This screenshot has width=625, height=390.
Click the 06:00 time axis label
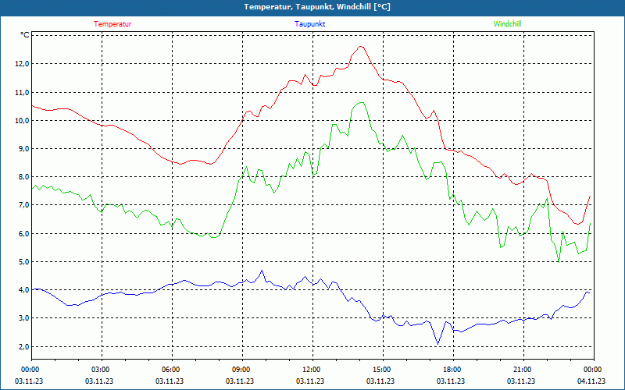(x=172, y=370)
